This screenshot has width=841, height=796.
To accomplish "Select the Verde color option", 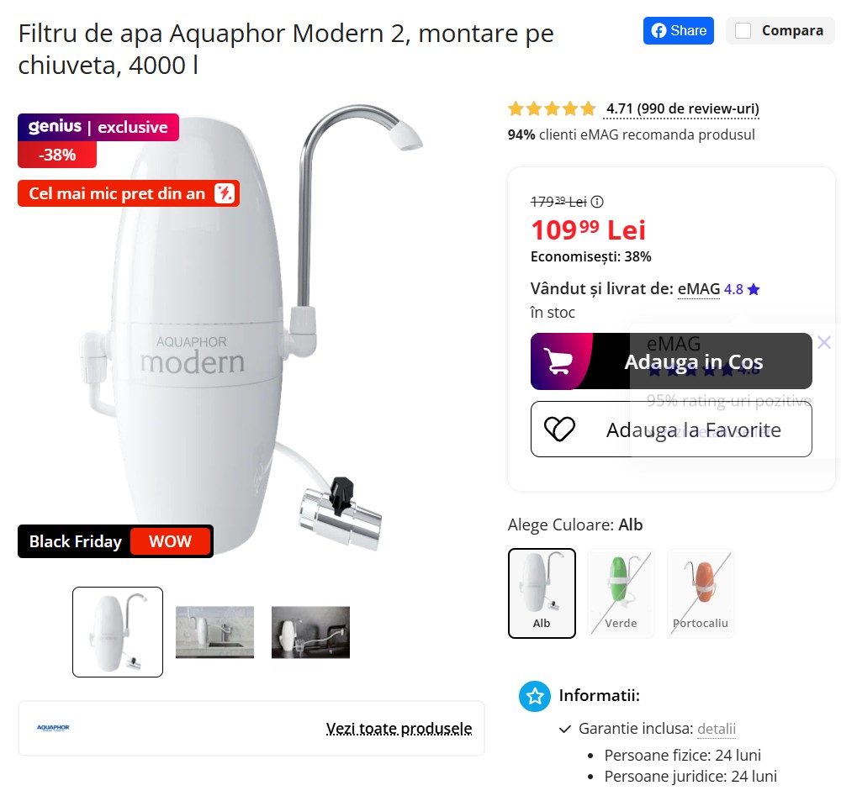I will point(621,593).
